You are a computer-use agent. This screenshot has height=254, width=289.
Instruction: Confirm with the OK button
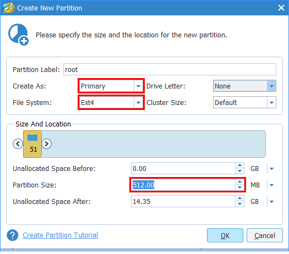coord(225,235)
